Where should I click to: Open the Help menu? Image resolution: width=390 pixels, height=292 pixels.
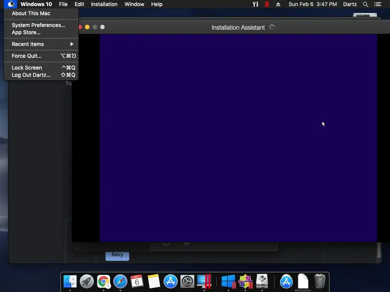157,4
